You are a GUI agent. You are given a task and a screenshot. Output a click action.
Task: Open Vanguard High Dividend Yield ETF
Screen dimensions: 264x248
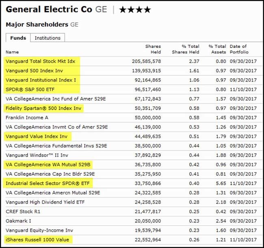pos(43,202)
